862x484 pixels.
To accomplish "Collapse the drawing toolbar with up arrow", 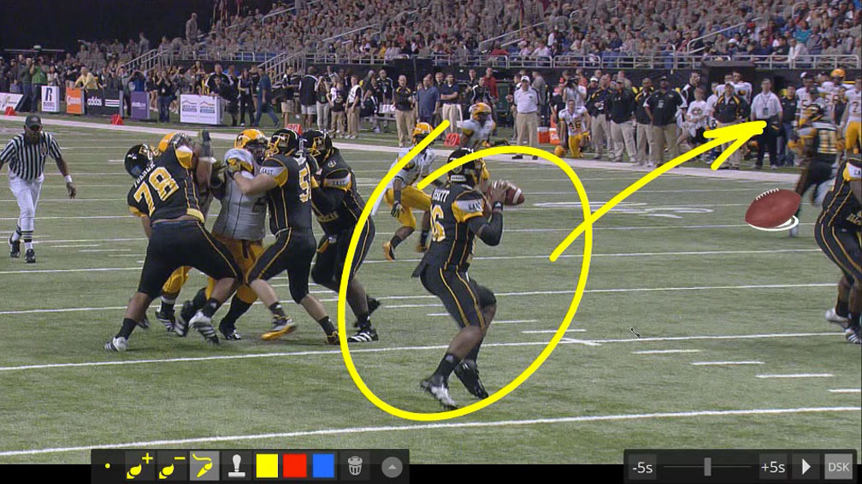I will (391, 467).
